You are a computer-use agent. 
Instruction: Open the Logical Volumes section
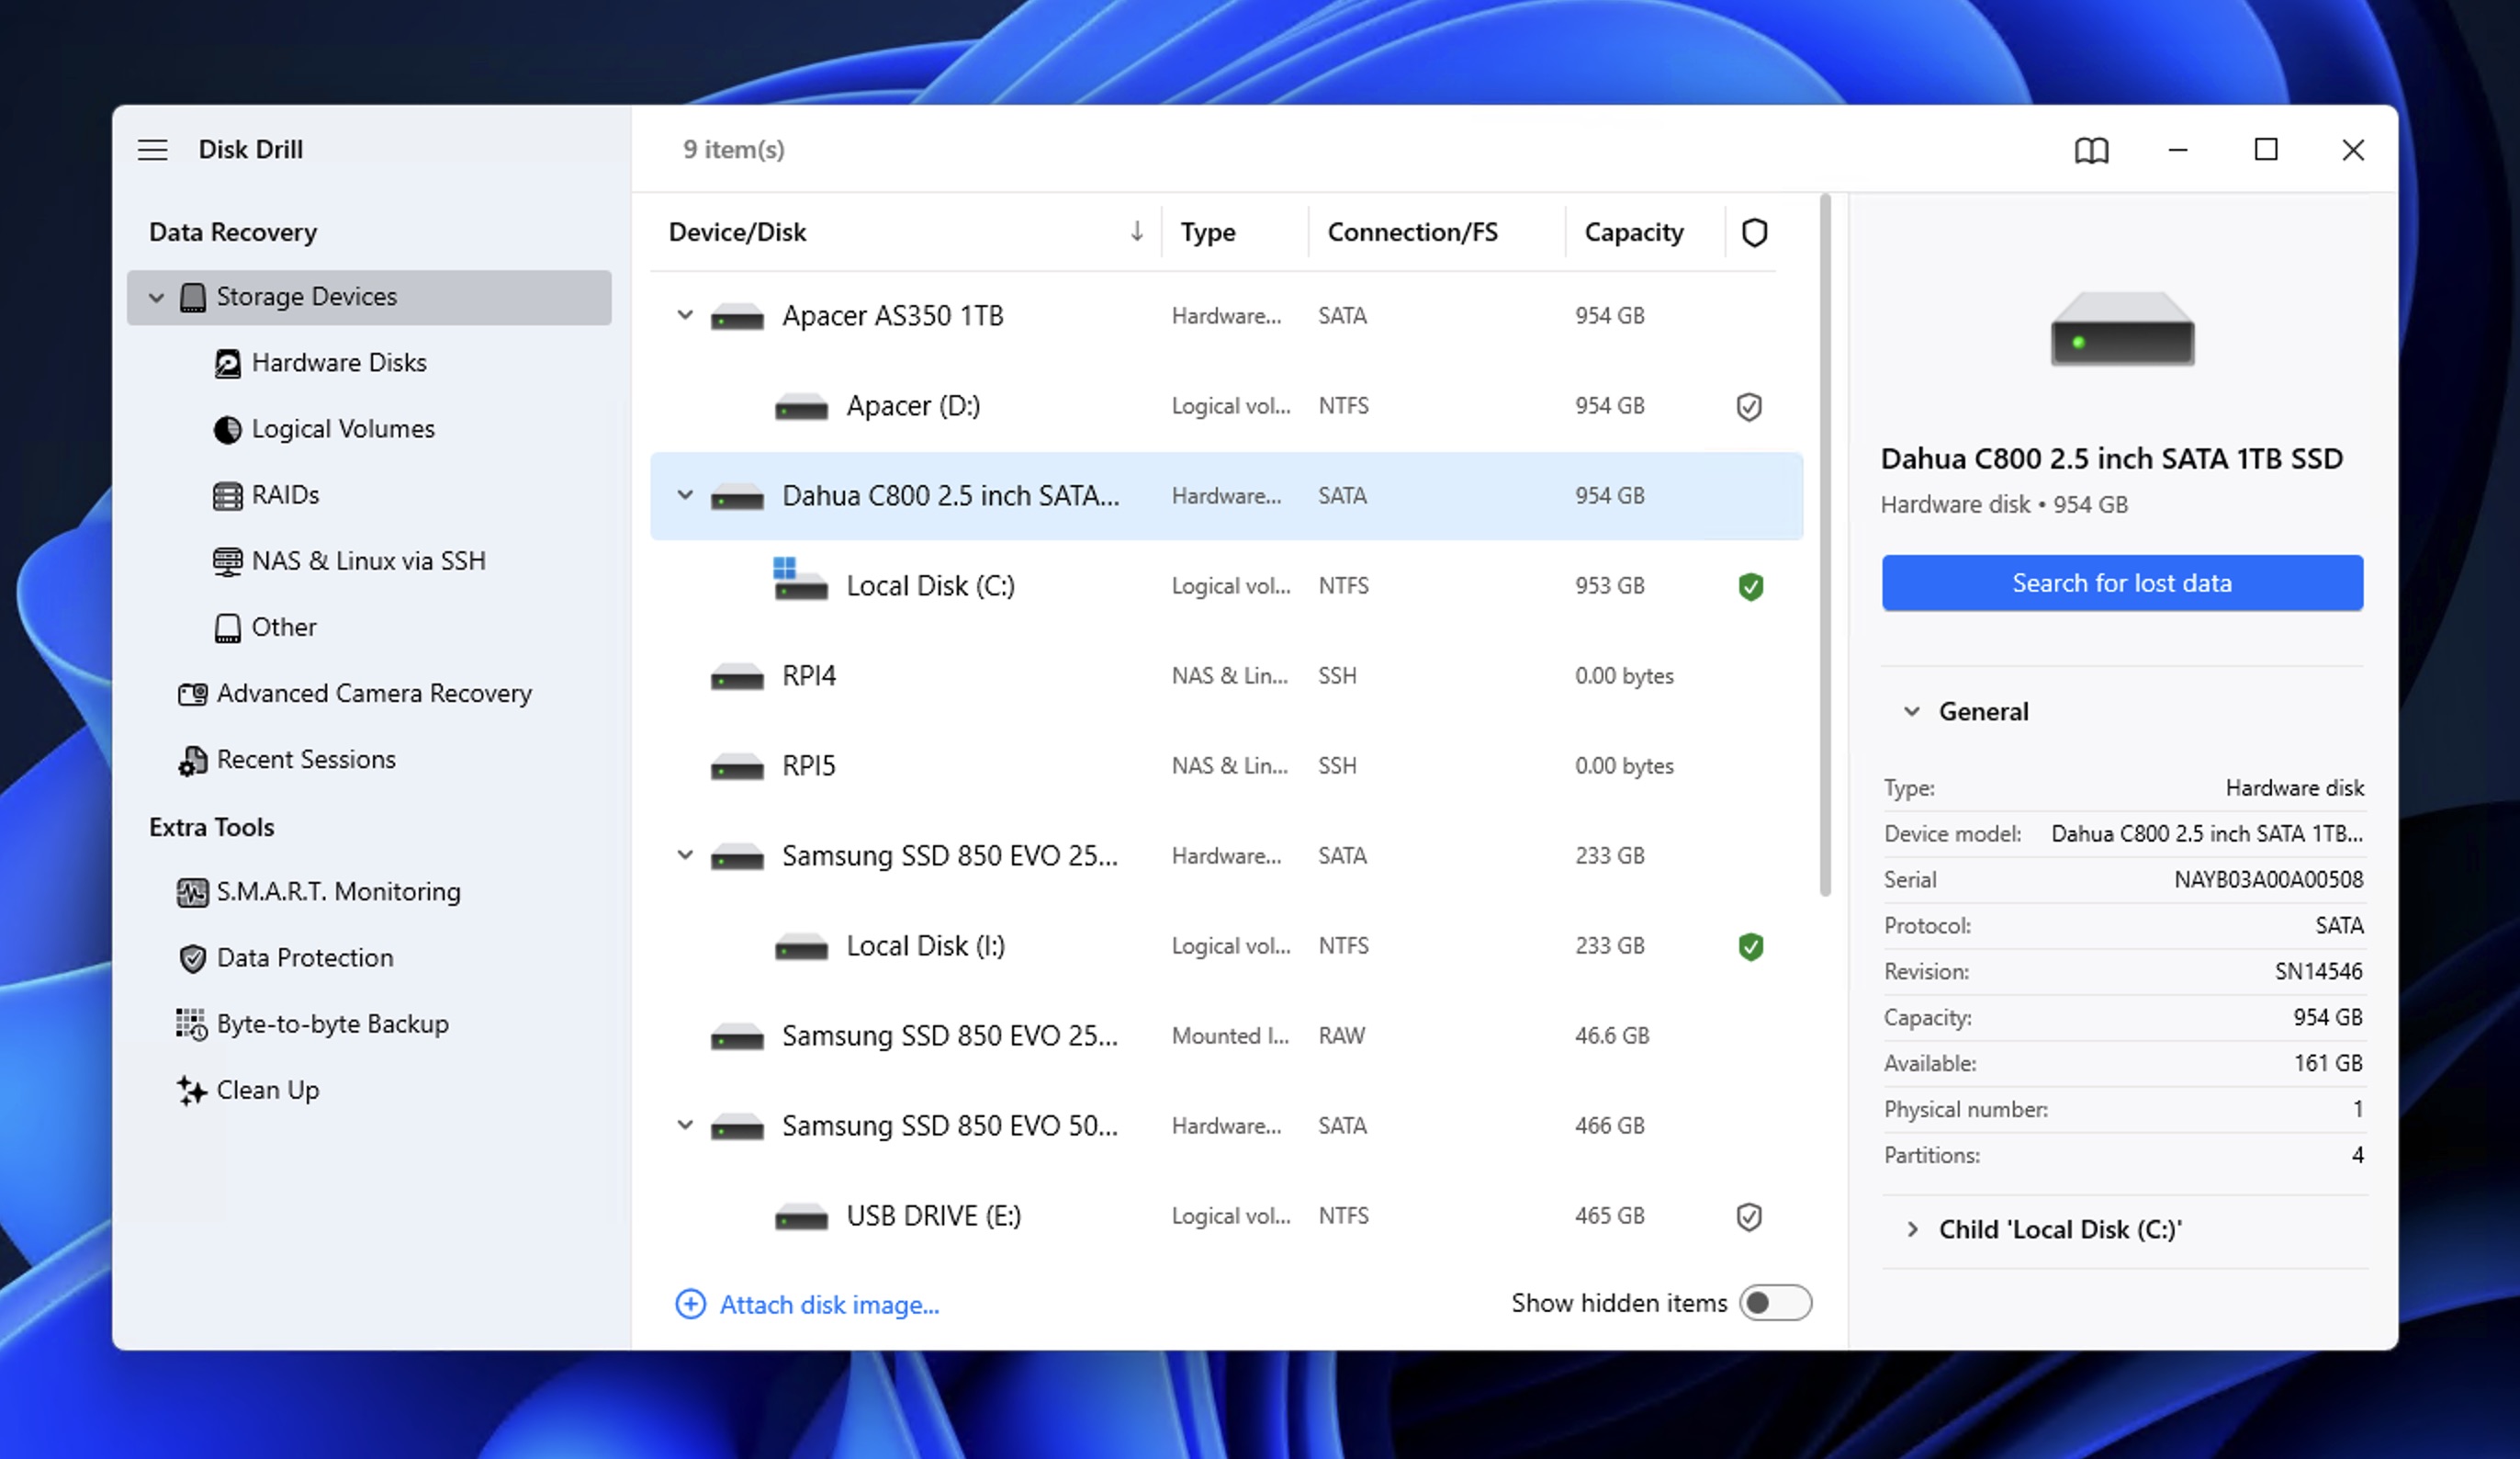pos(344,428)
